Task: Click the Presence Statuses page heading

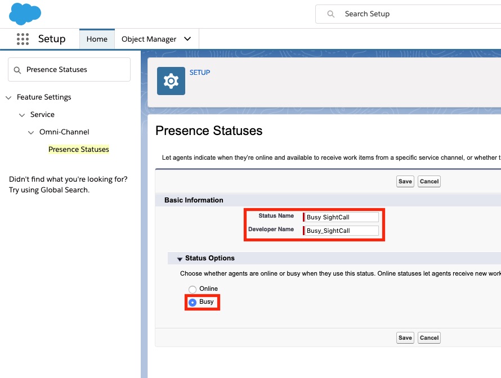Action: pyautogui.click(x=209, y=130)
